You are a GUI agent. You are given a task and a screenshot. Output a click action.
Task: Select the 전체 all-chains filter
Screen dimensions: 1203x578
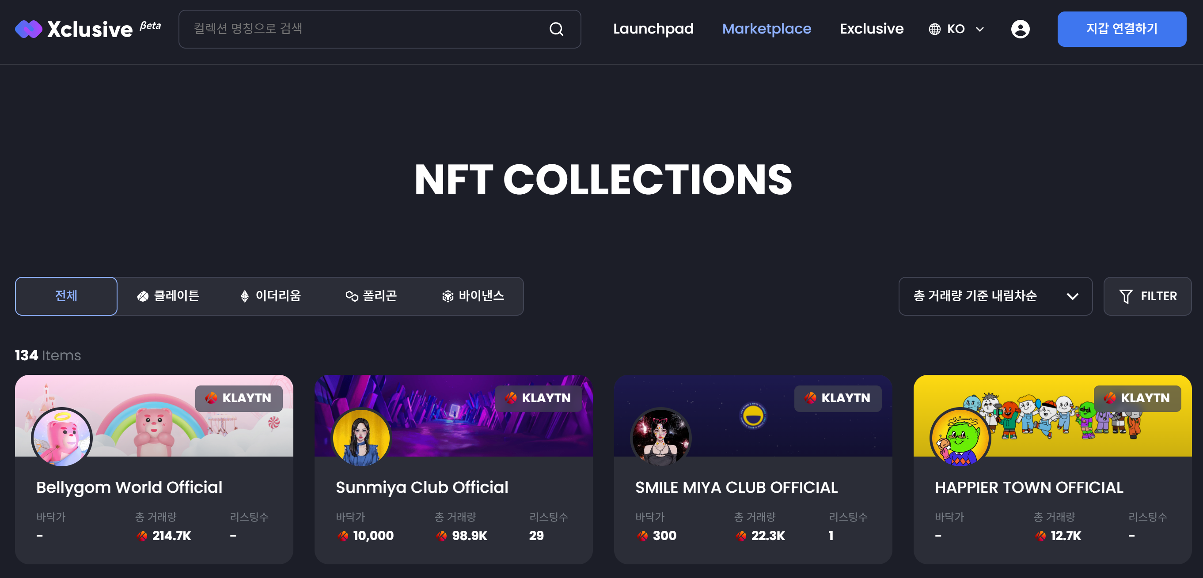tap(66, 296)
